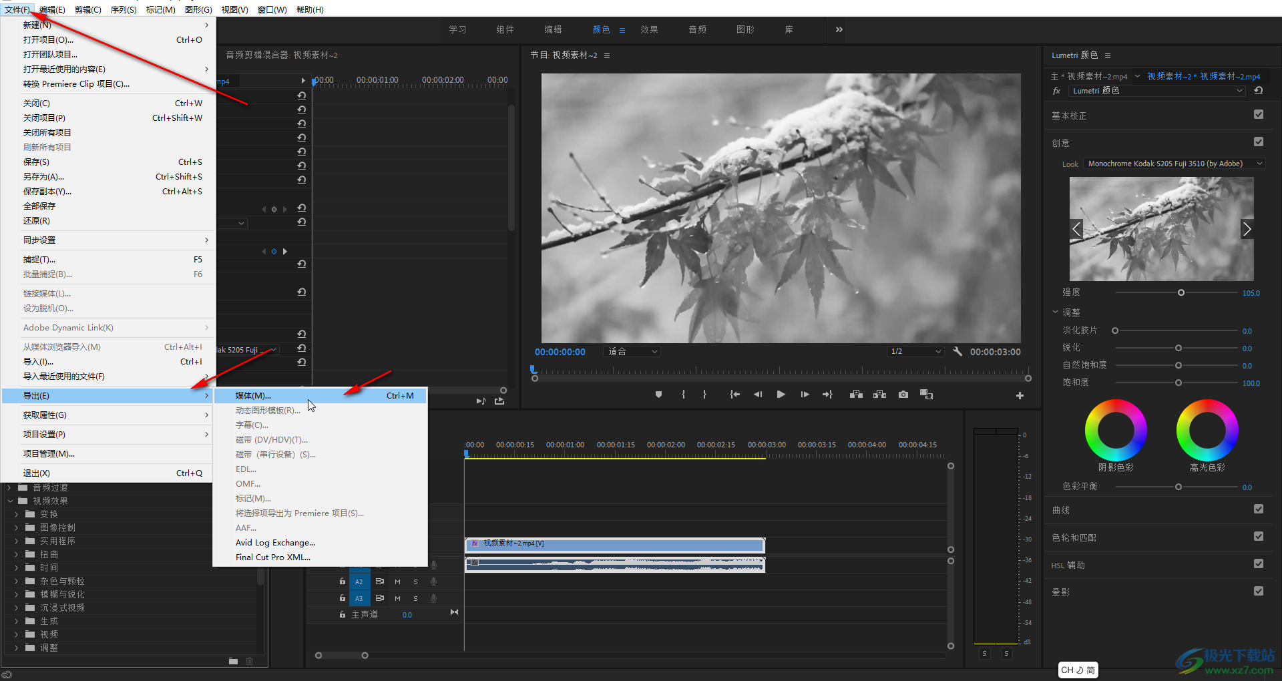Toggle HSL Secondary checkbox
The width and height of the screenshot is (1282, 681).
[1259, 564]
